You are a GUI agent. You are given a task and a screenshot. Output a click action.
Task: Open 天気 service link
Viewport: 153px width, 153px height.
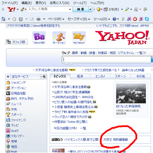[14, 109]
